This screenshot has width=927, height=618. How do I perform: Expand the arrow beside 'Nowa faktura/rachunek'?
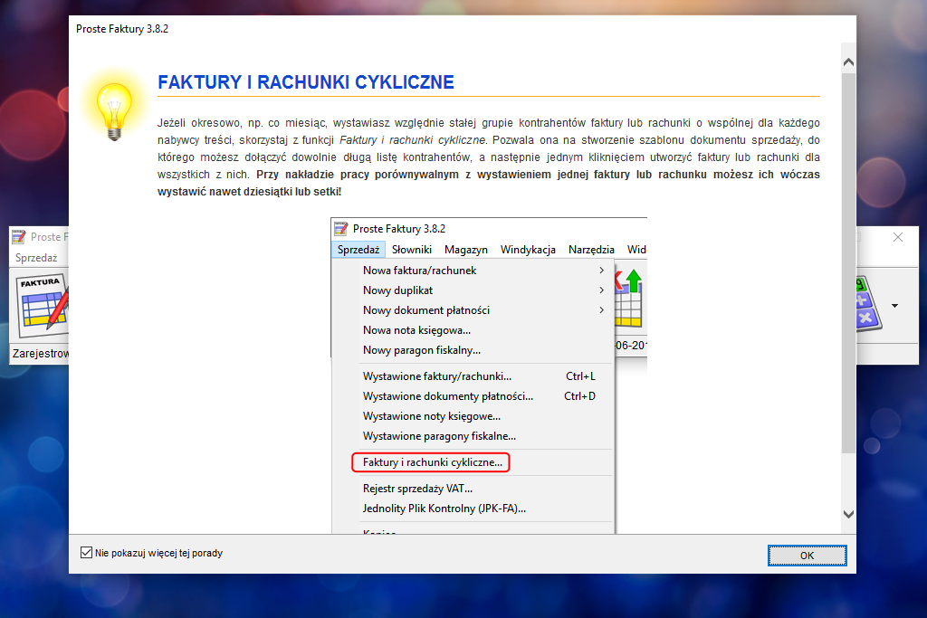coord(601,270)
